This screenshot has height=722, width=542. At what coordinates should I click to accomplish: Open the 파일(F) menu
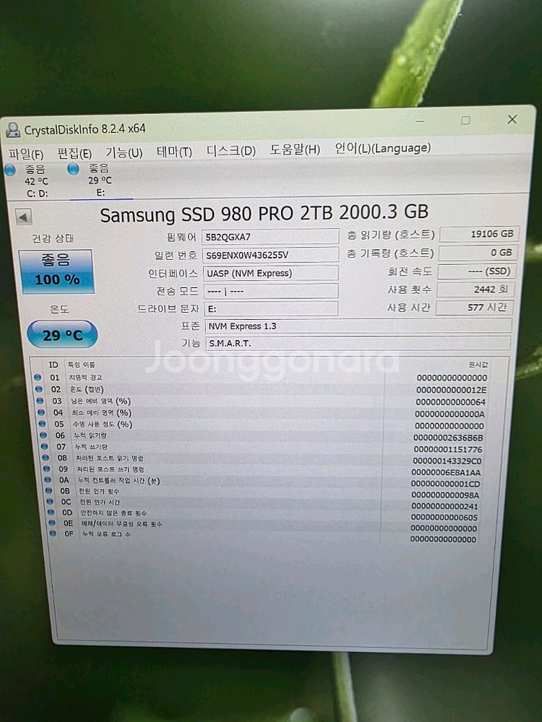click(26, 154)
